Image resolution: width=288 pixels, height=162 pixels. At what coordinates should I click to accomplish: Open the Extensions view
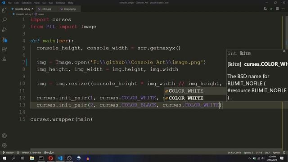tap(4, 49)
